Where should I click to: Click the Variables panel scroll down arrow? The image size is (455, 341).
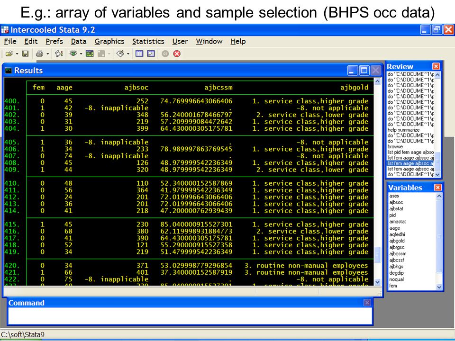439,287
